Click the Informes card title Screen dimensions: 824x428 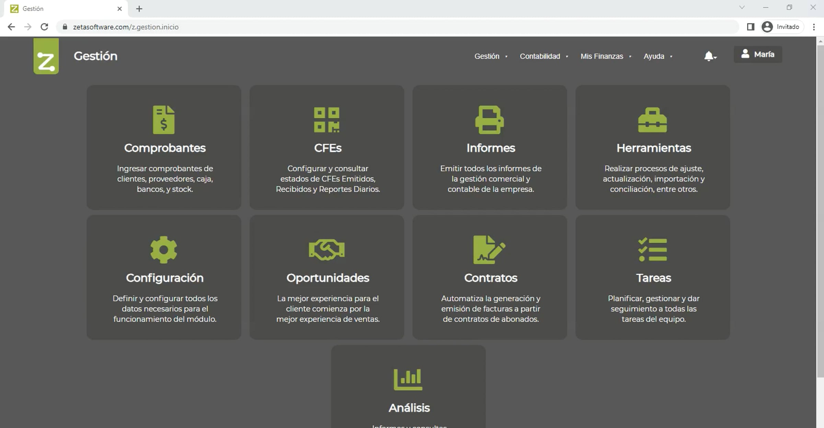491,148
